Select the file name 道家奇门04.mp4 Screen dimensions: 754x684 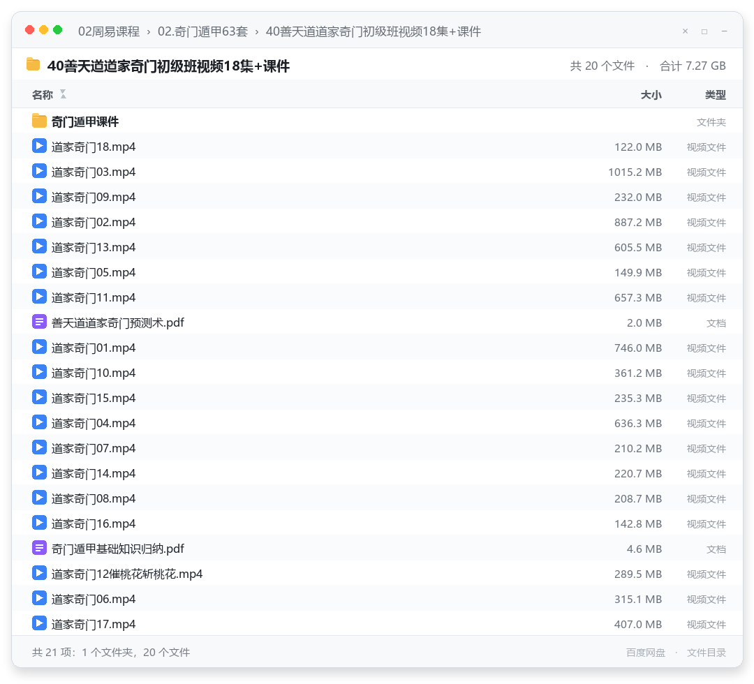coord(94,424)
